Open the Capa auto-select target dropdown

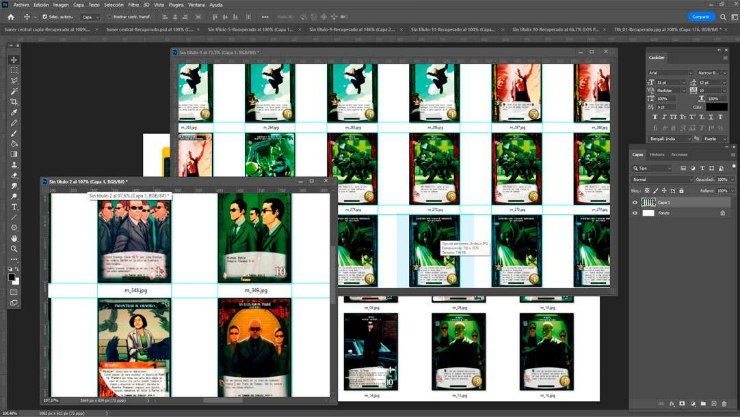point(90,17)
